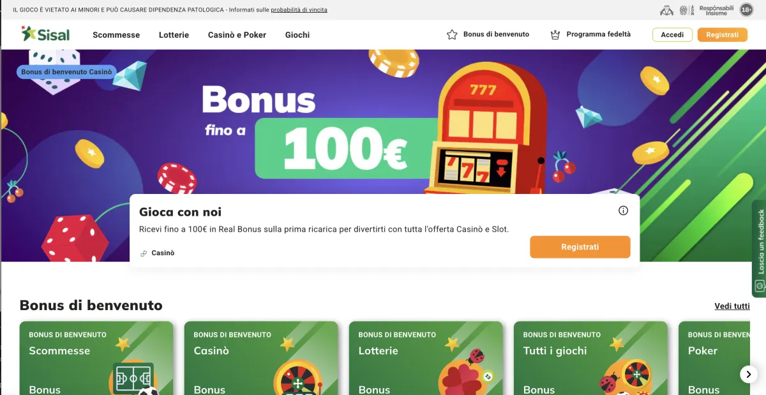Open the Giochi menu

(x=297, y=35)
